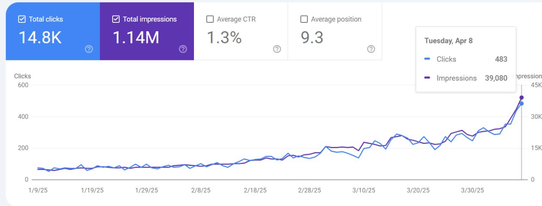542x206 pixels.
Task: Open help icon on Total clicks card
Action: point(89,49)
